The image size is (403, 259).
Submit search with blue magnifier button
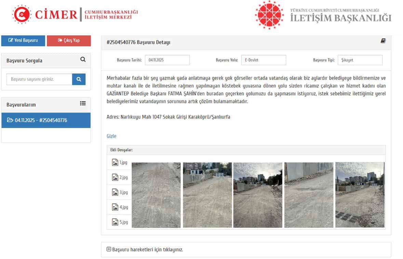(79, 79)
